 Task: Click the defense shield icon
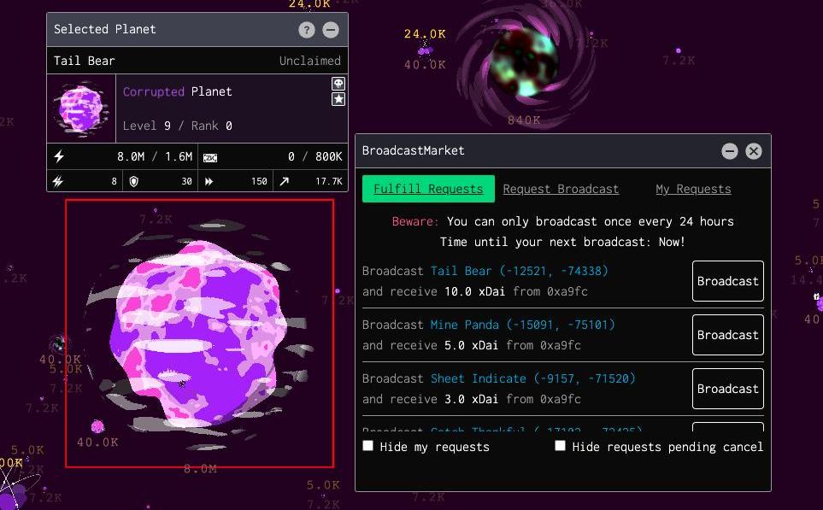[133, 181]
